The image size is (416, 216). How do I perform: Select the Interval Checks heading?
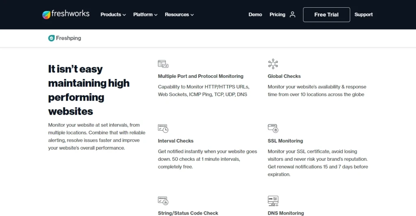point(175,141)
